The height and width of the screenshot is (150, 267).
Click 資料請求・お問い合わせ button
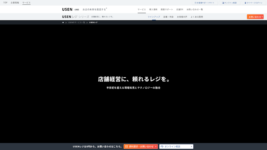click(x=141, y=146)
